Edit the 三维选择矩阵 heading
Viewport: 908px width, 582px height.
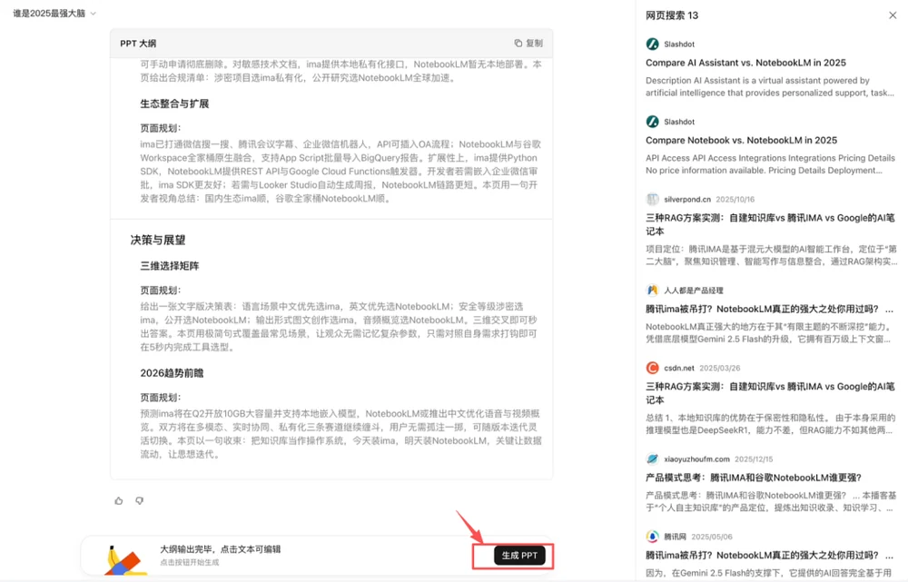[169, 266]
